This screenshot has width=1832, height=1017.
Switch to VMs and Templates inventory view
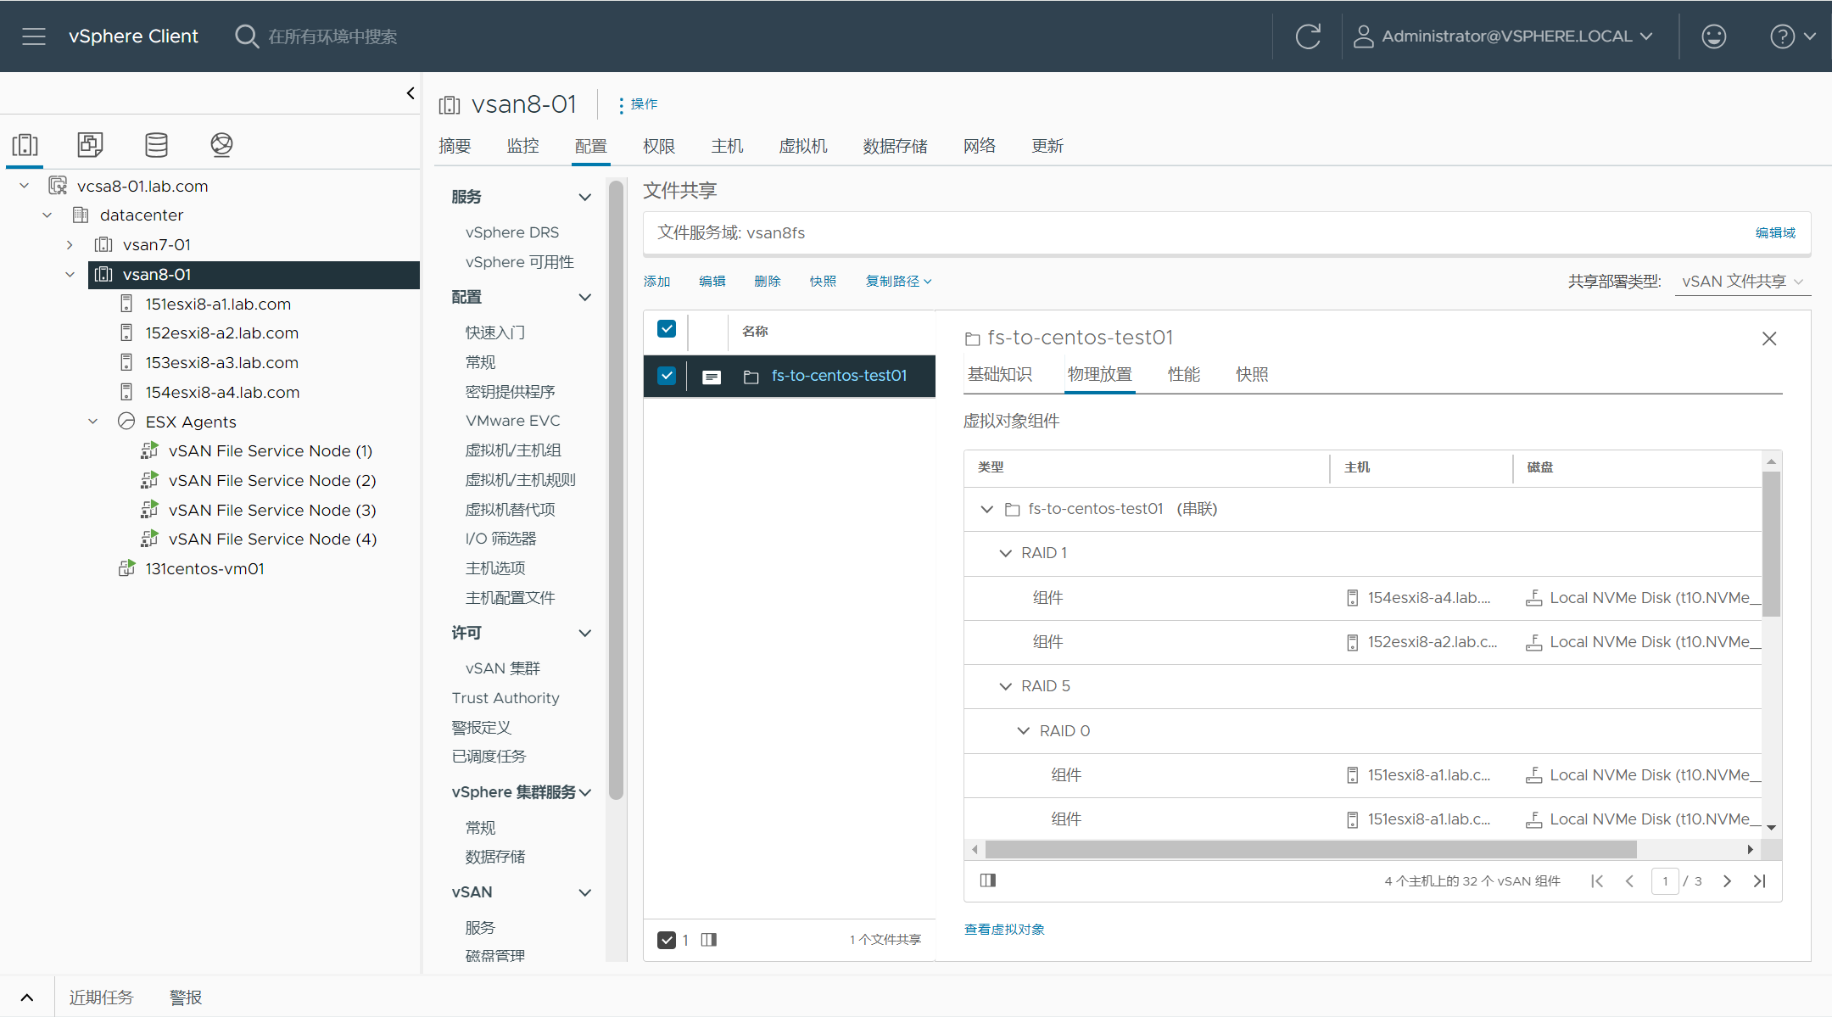[90, 145]
